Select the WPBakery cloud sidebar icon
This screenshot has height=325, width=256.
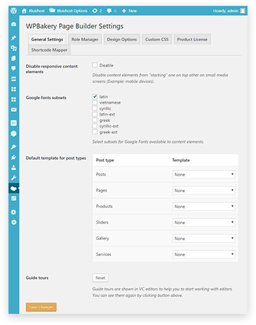pyautogui.click(x=14, y=188)
